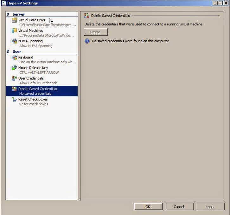Viewport: 230px width, 215px height.
Task: Click the Keyboard settings icon
Action: [14, 57]
